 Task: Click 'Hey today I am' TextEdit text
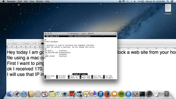(x=23, y=52)
